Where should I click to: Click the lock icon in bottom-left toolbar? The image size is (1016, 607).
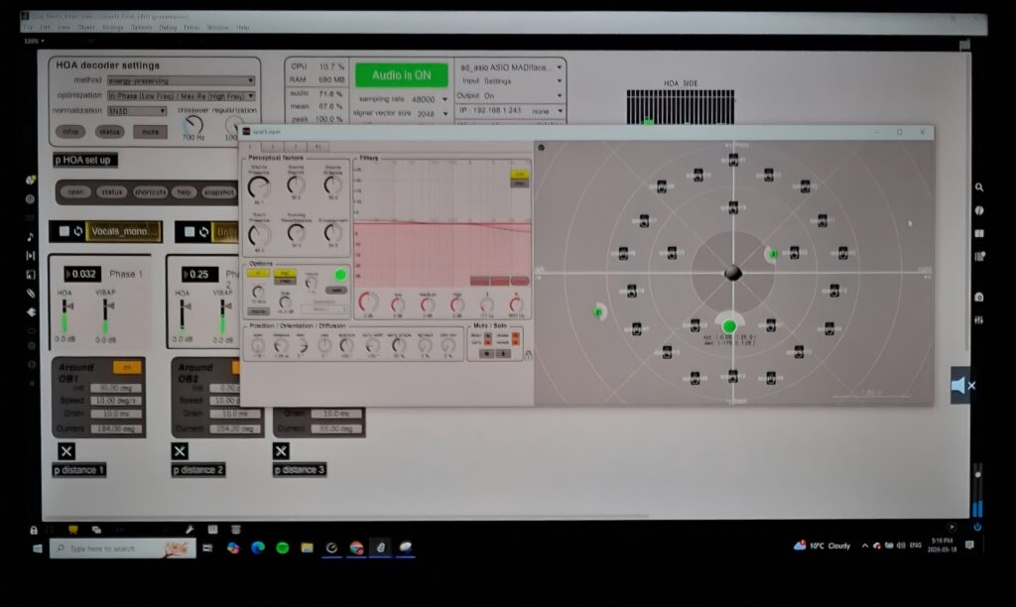[x=34, y=530]
